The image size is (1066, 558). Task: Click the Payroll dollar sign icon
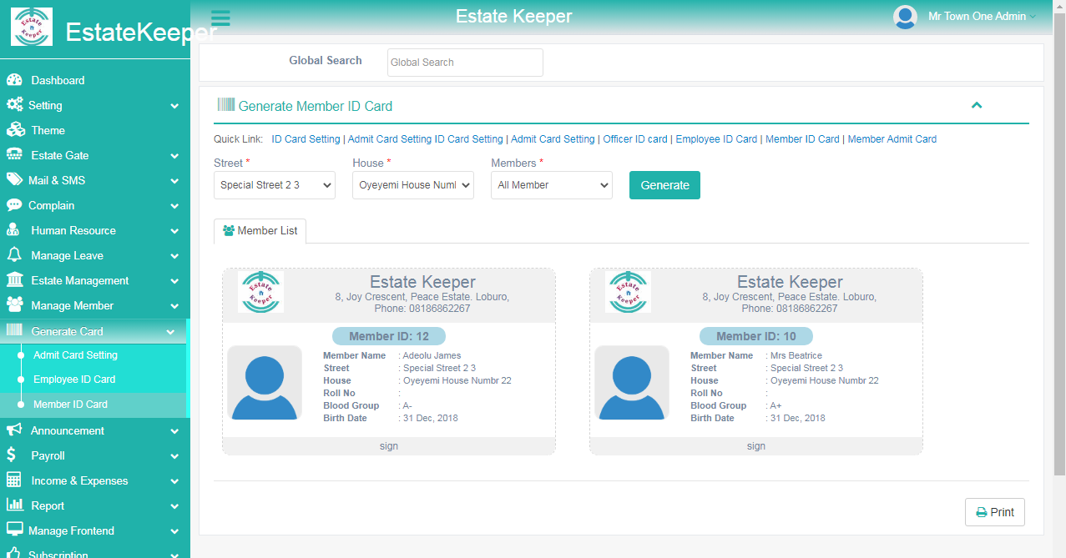tap(12, 455)
